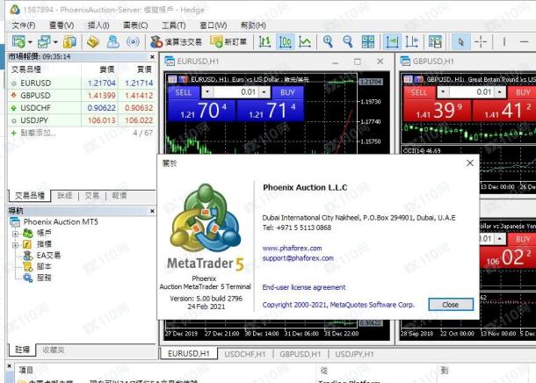The image size is (536, 383).
Task: Select the cursor arrow tool
Action: point(460,41)
